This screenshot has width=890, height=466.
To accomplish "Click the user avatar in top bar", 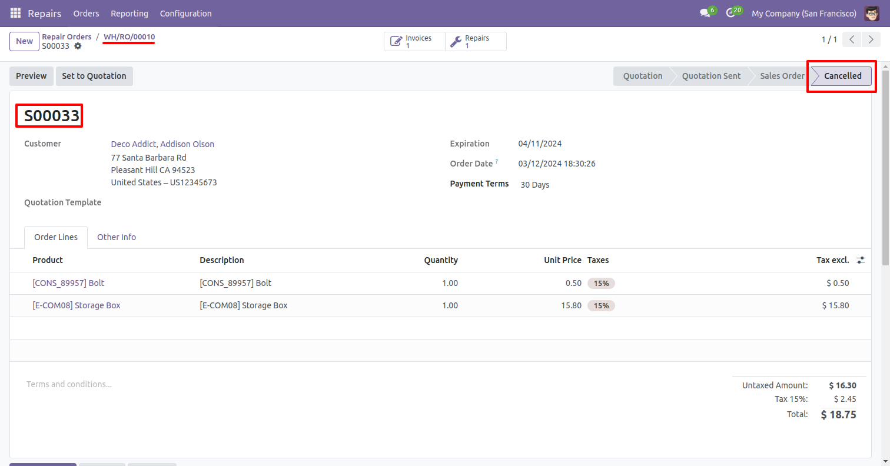I will pyautogui.click(x=872, y=13).
